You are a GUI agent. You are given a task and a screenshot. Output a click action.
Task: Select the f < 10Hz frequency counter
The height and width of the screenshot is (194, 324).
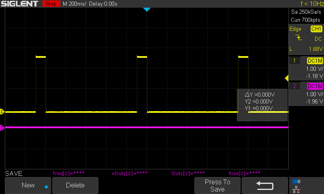pos(312,4)
